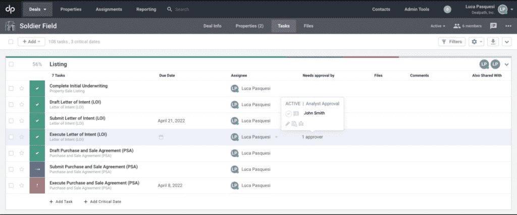Click the calendar icon for Execute Letter of Intent
517x215 pixels.
pos(161,137)
